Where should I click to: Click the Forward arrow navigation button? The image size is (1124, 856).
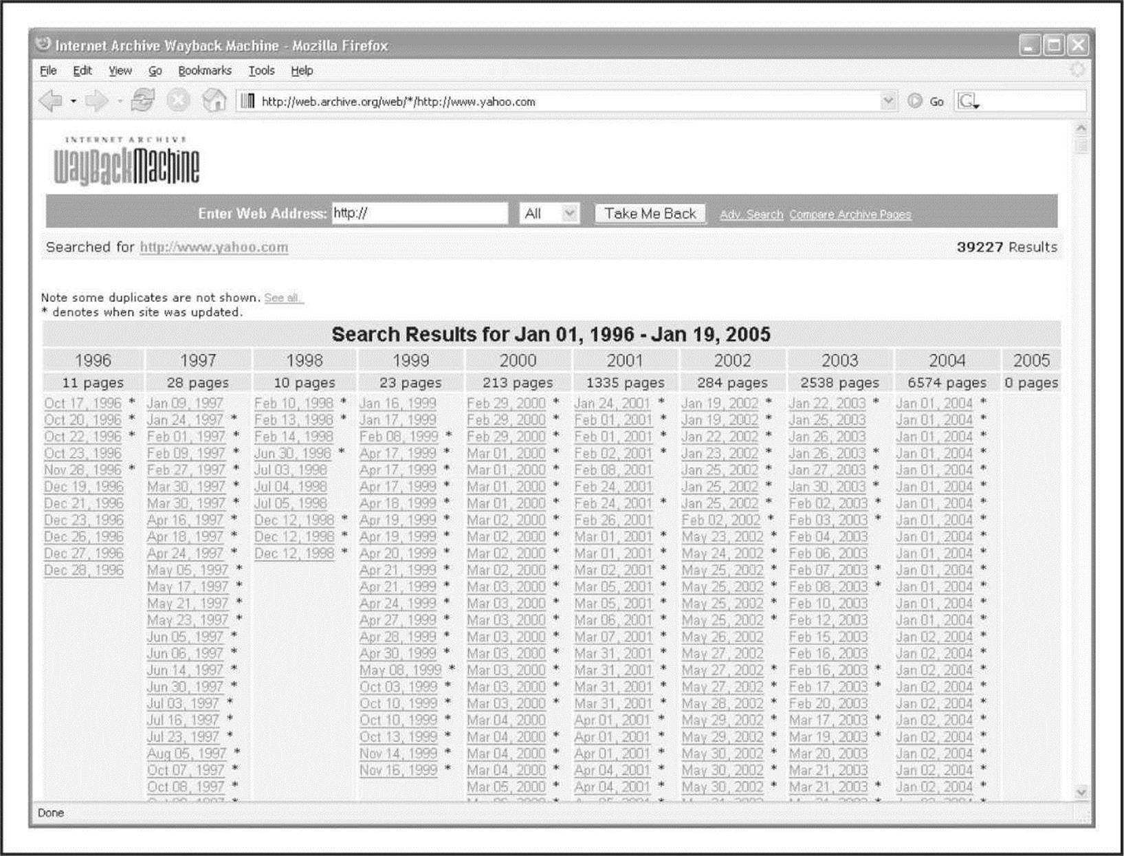[96, 101]
